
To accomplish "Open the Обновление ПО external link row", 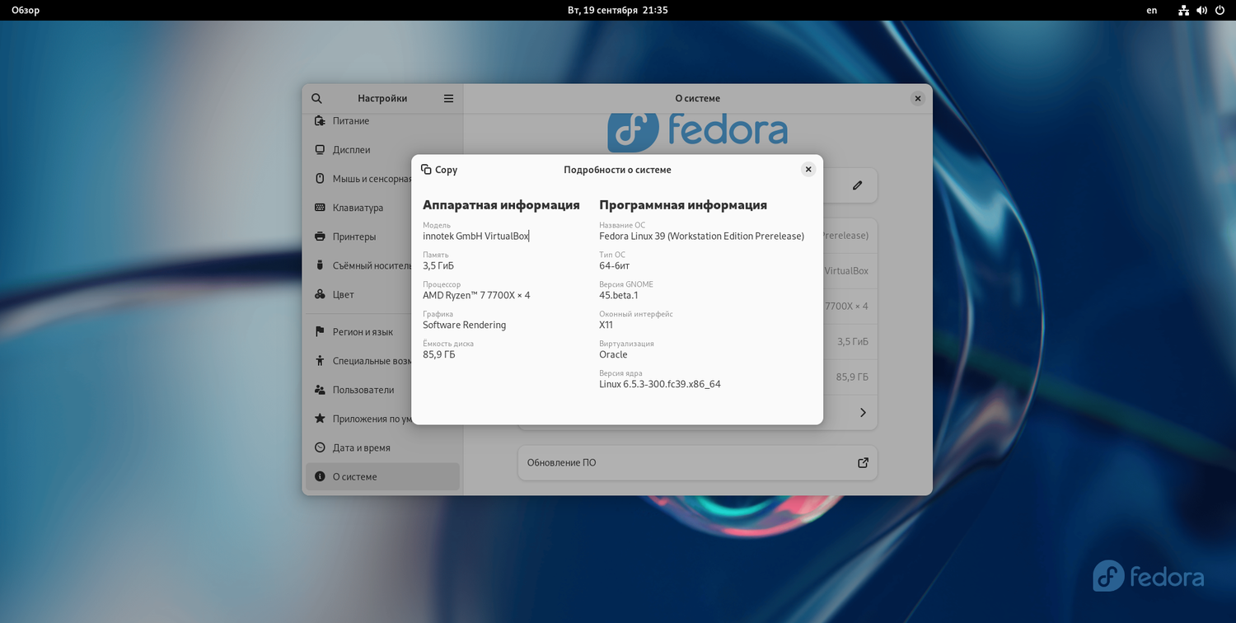I will tap(697, 463).
